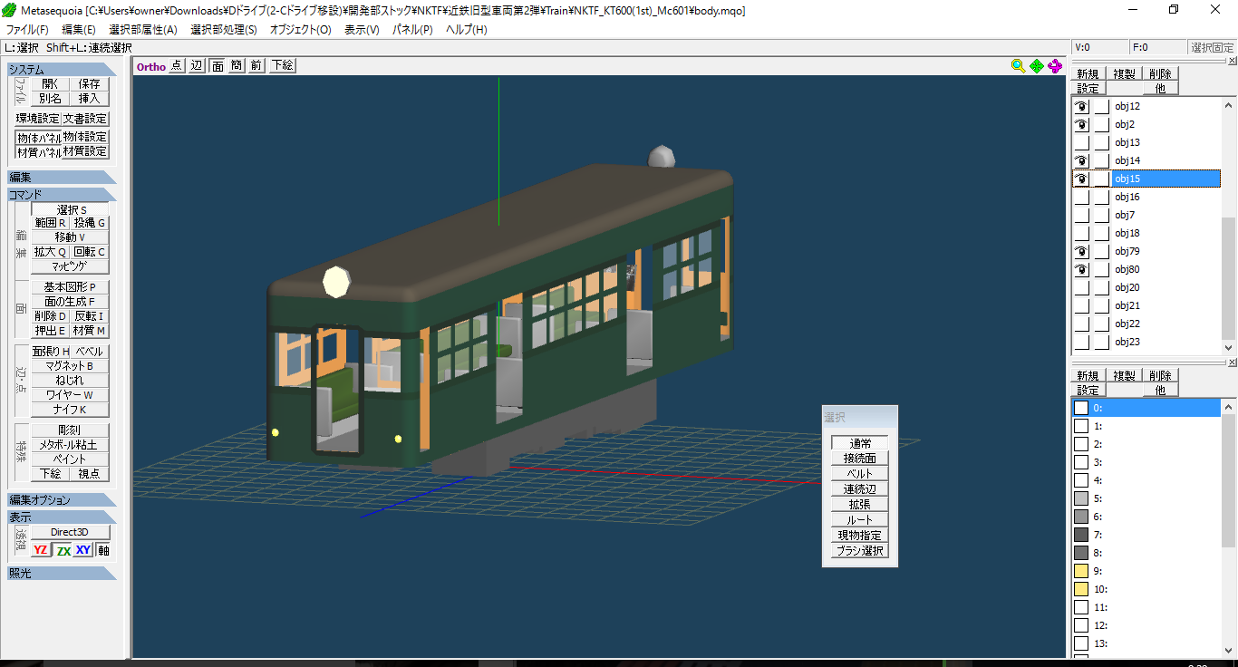The width and height of the screenshot is (1238, 667).
Task: Select obj18 in the object list
Action: coord(1165,233)
